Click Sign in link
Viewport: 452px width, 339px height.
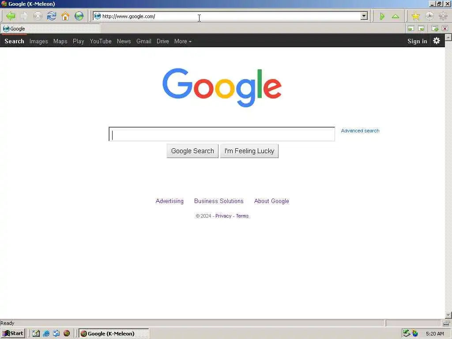(417, 41)
